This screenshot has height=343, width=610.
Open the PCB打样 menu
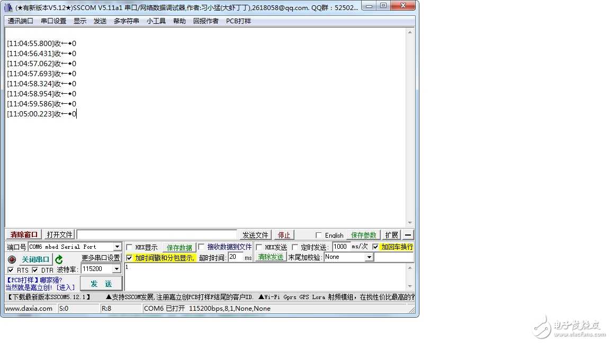pyautogui.click(x=238, y=21)
